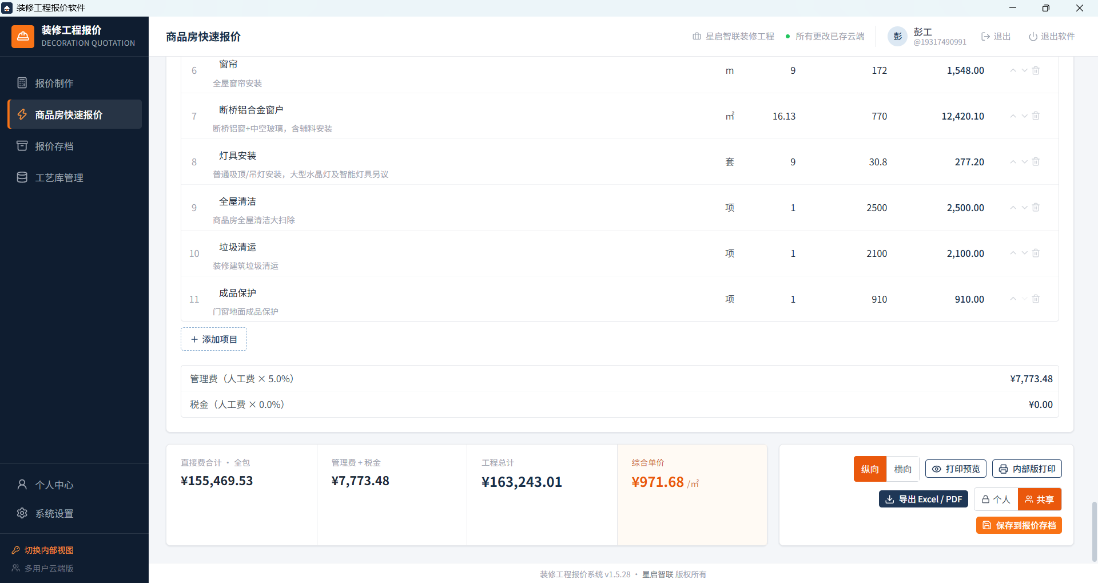Click the 添加项目 button
The width and height of the screenshot is (1098, 583).
tap(214, 339)
